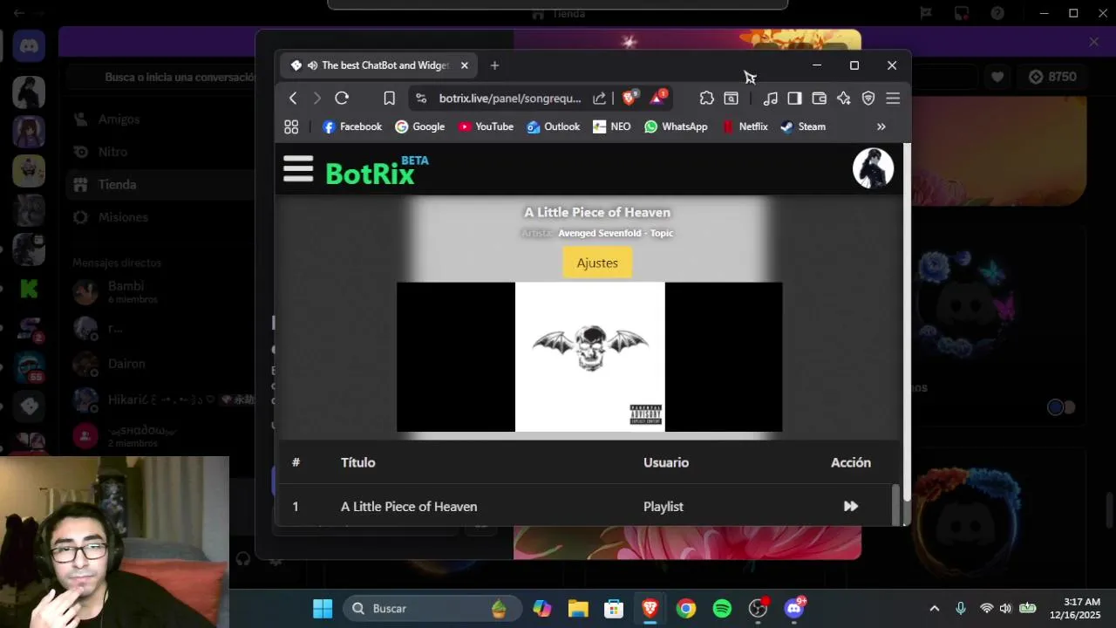Toggle the browser sidebar panel
This screenshot has width=1116, height=628.
pos(794,99)
